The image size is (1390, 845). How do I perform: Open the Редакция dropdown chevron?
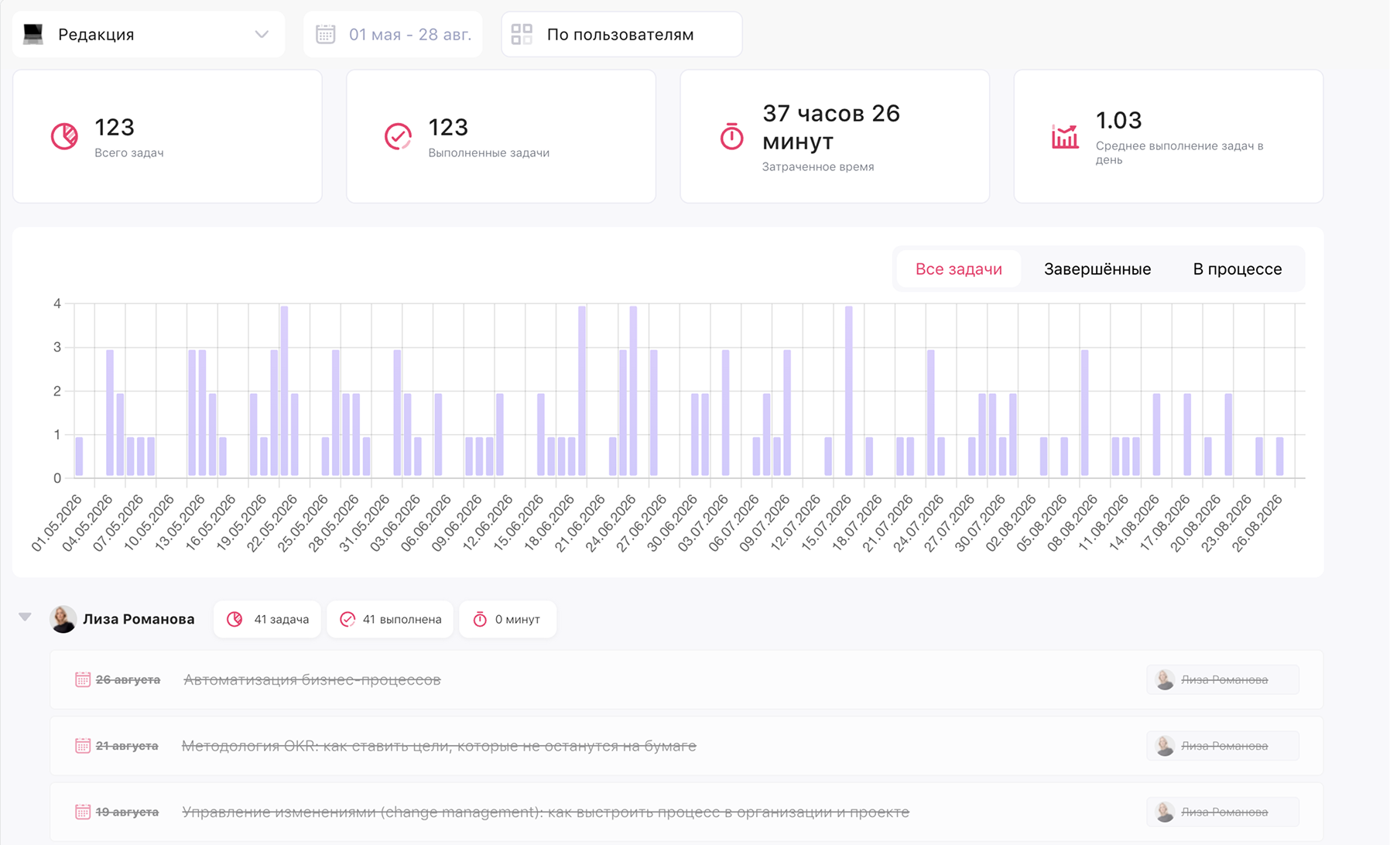point(262,34)
